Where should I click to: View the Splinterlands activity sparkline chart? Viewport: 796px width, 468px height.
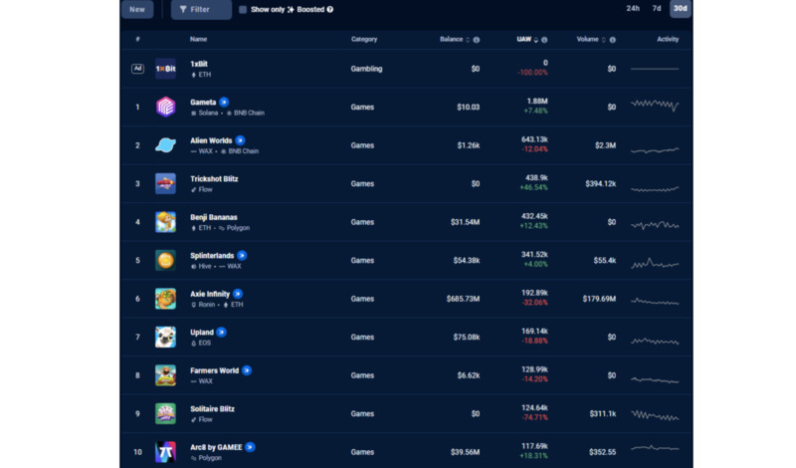click(655, 263)
